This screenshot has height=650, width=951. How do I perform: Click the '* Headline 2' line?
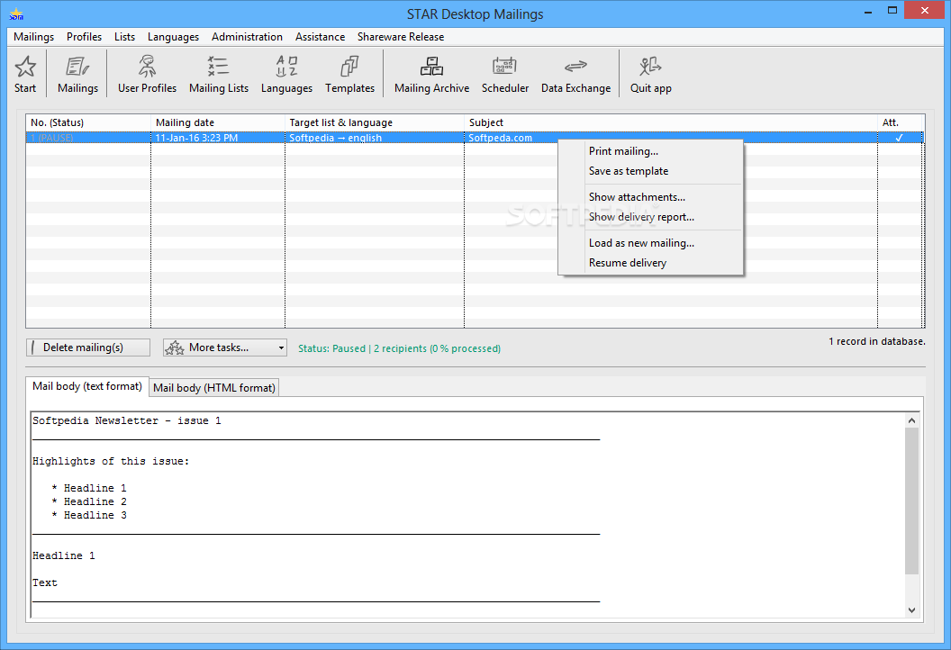pyautogui.click(x=89, y=501)
